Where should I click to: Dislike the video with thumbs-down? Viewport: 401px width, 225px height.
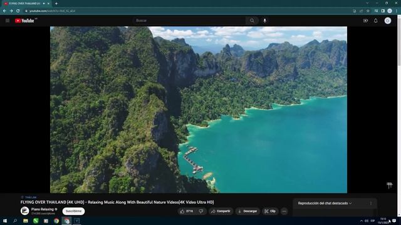click(x=202, y=211)
